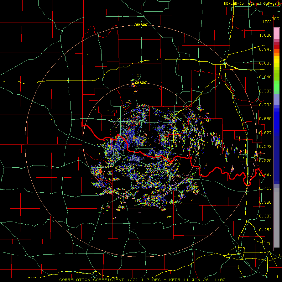Click the 0.307 color scale value

[x=265, y=216]
